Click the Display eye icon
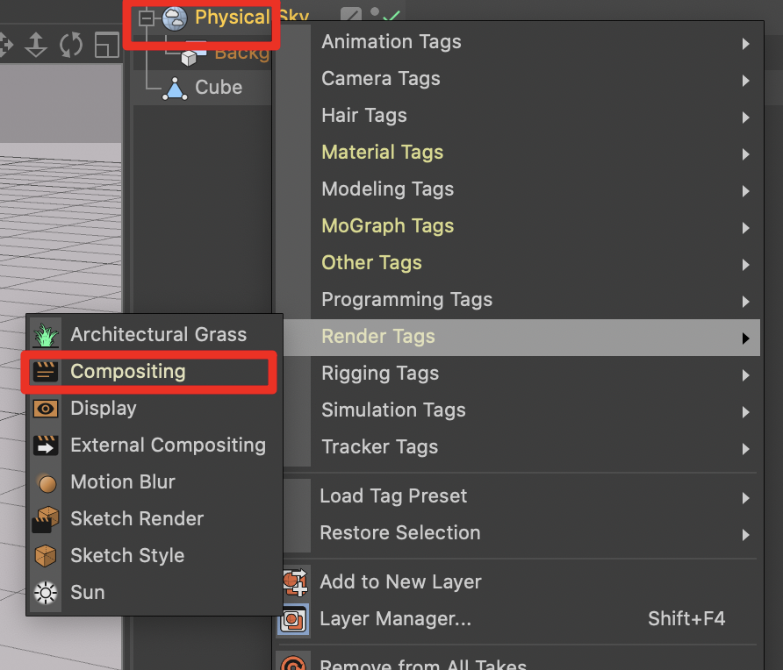783x670 pixels. (x=46, y=409)
